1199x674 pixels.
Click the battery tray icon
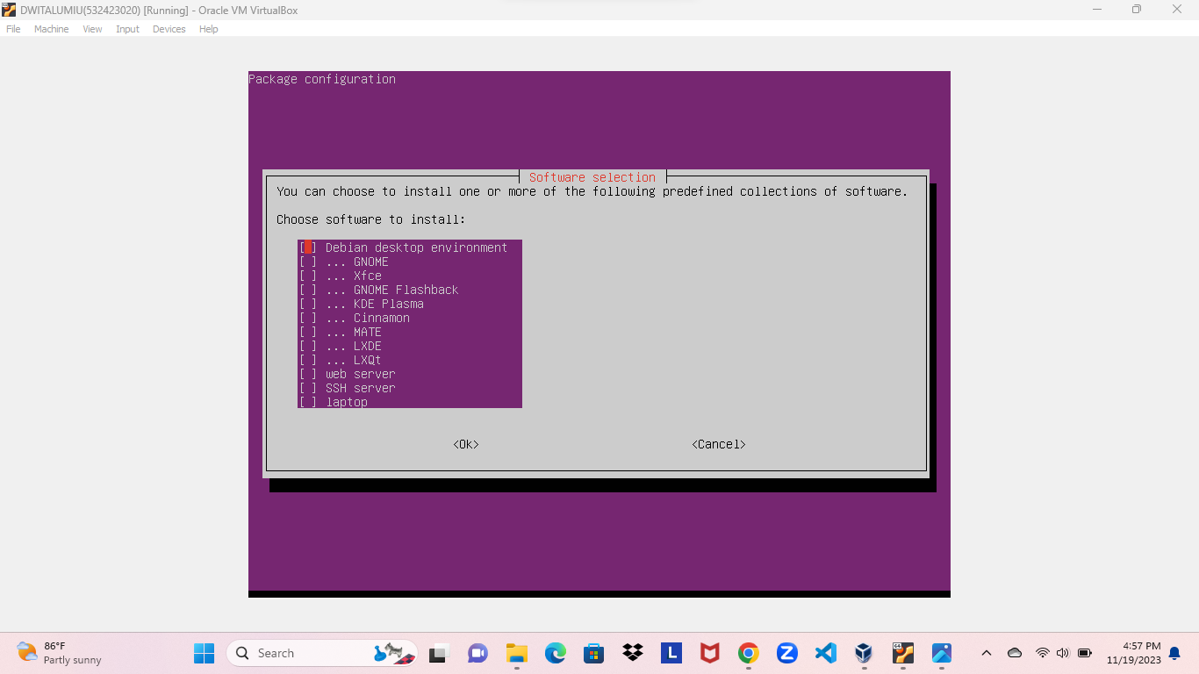(x=1085, y=653)
